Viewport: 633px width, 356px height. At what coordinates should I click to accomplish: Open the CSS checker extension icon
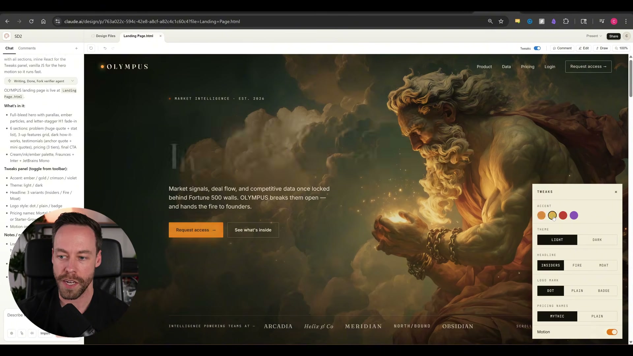click(518, 21)
